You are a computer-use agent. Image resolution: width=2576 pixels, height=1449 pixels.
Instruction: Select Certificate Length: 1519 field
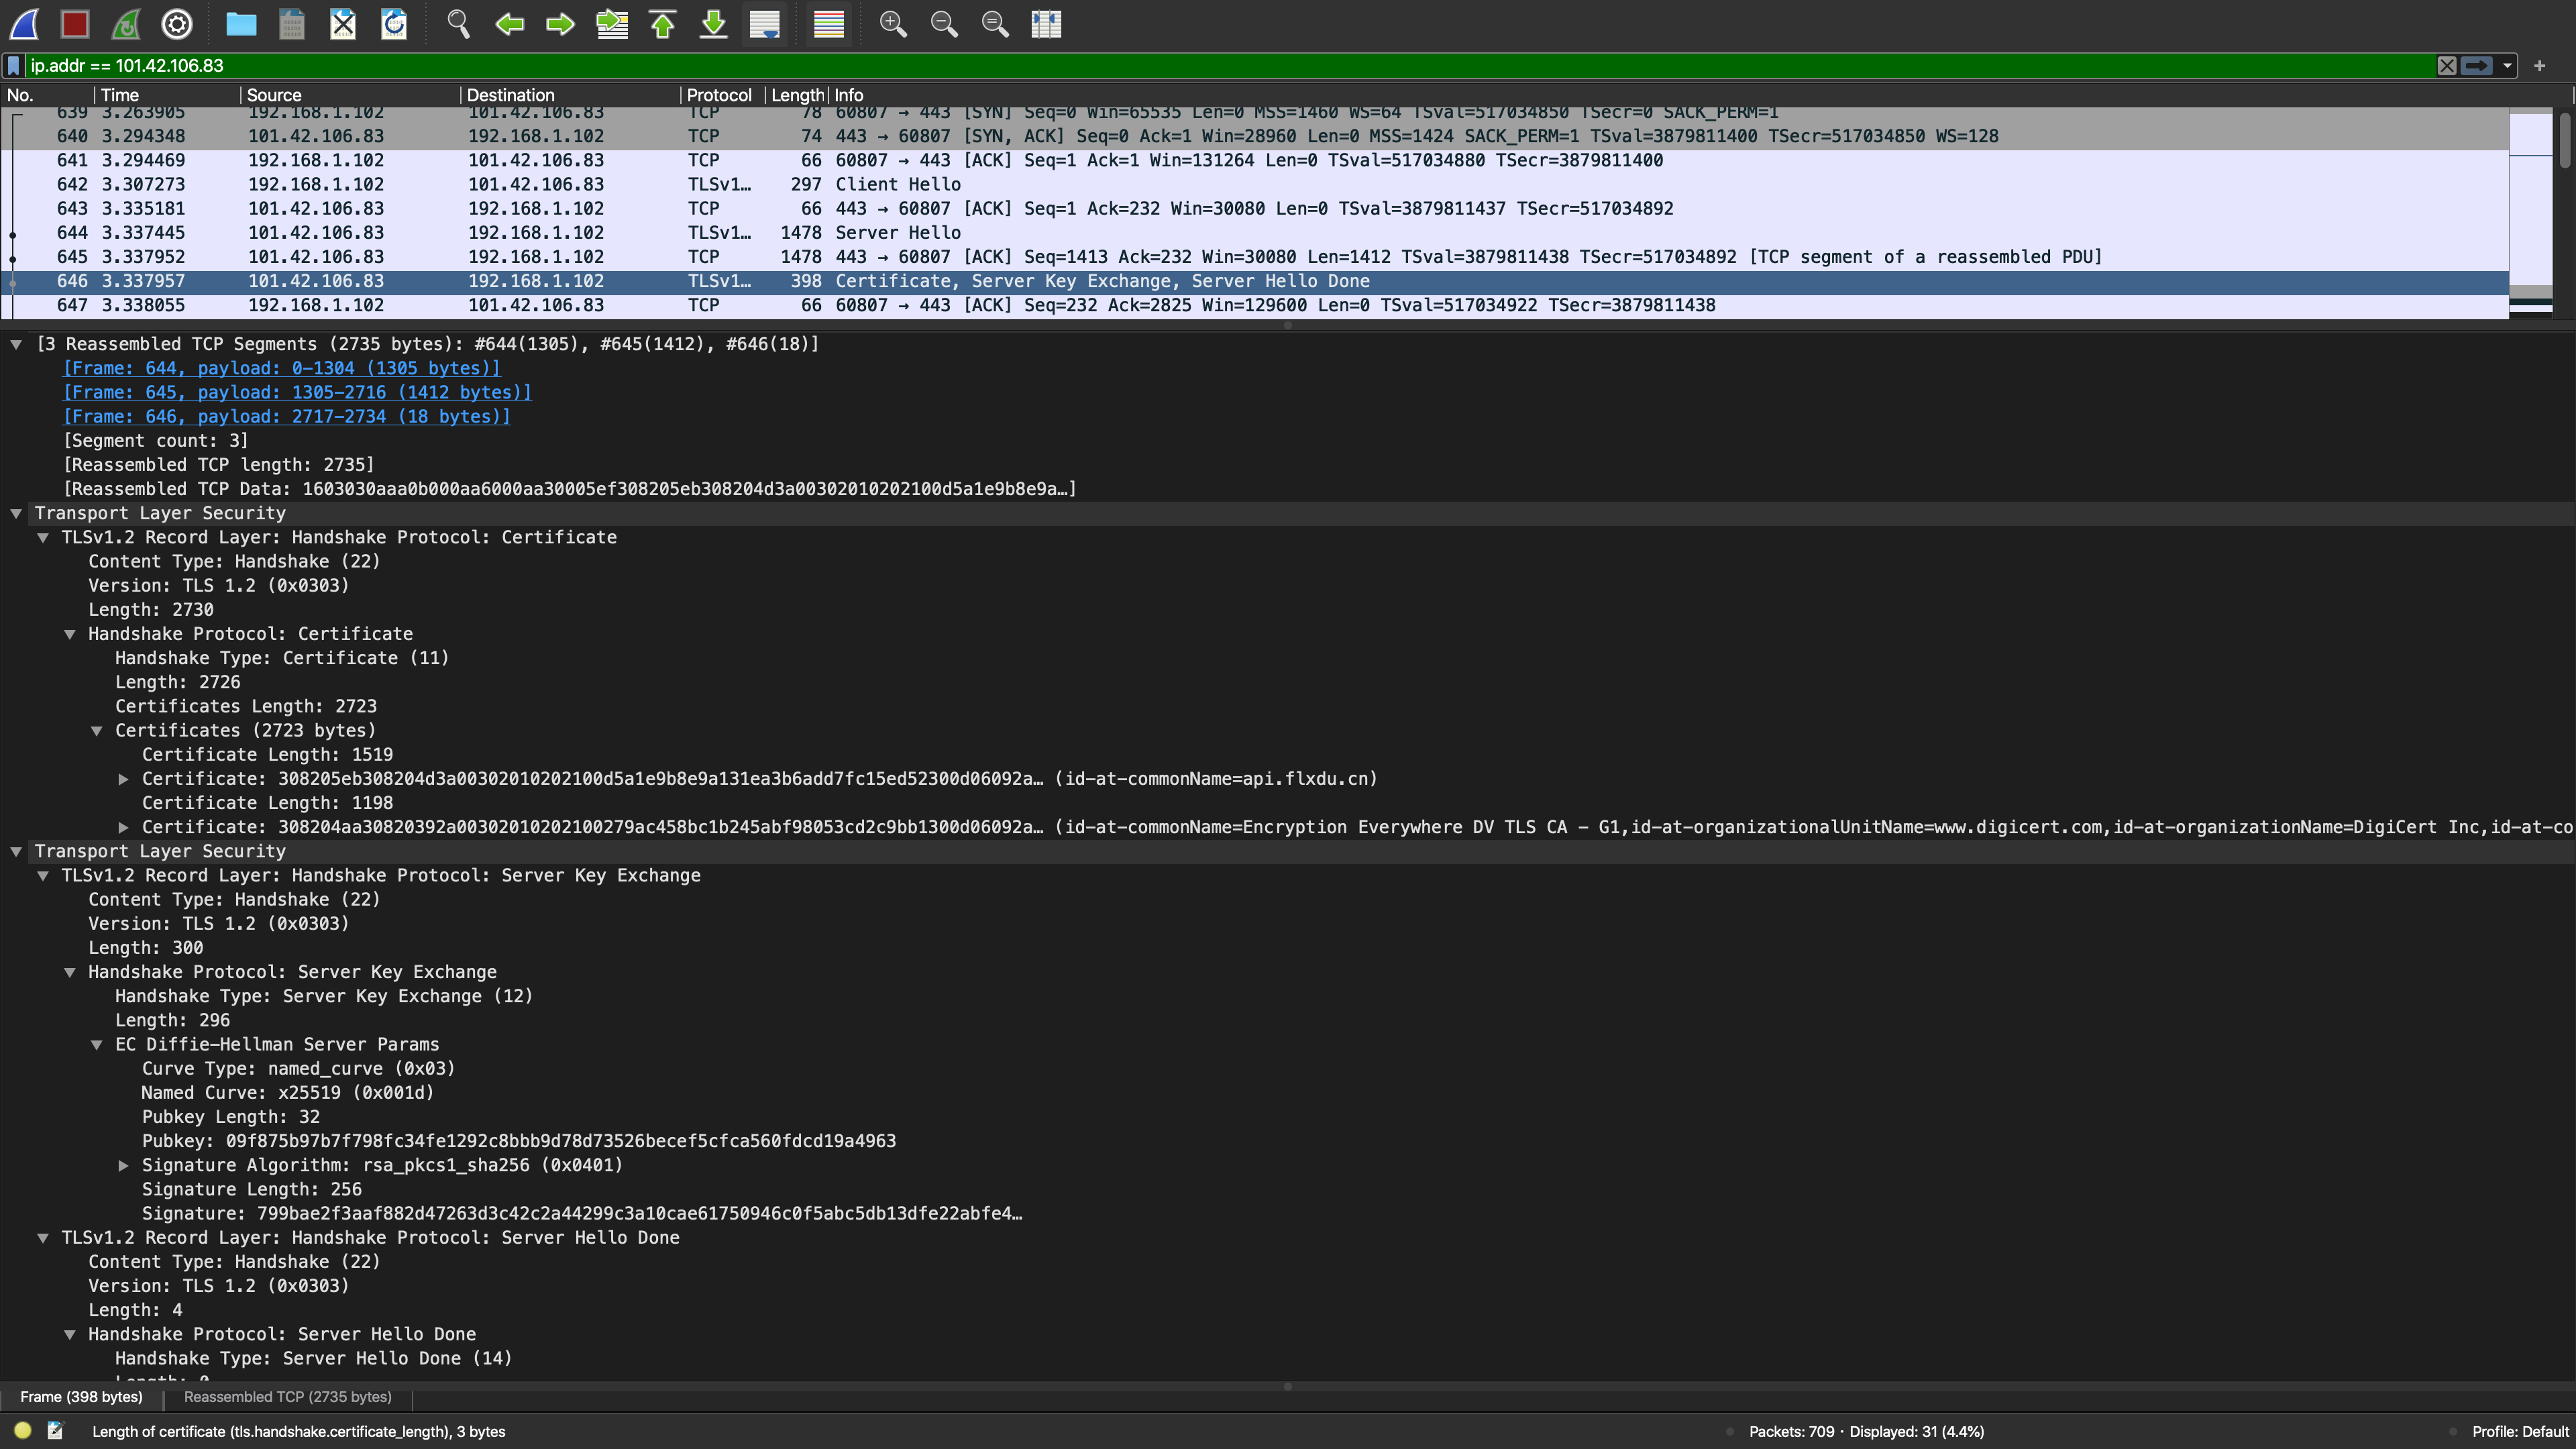[x=267, y=755]
